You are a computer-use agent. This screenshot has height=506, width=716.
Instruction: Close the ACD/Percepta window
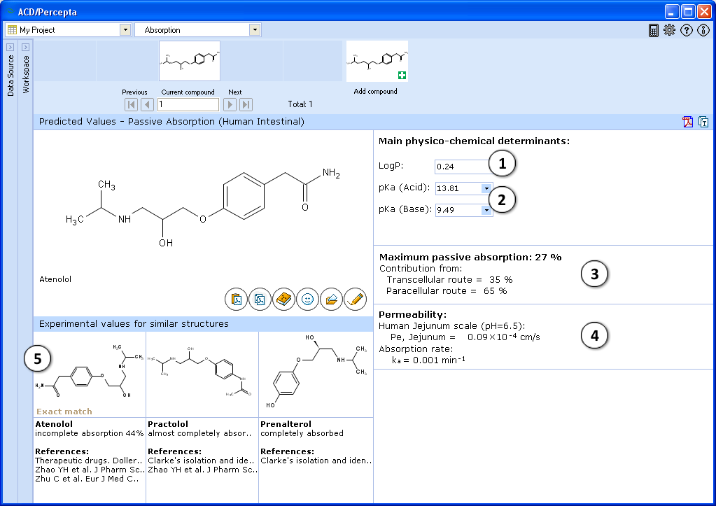pyautogui.click(x=704, y=11)
